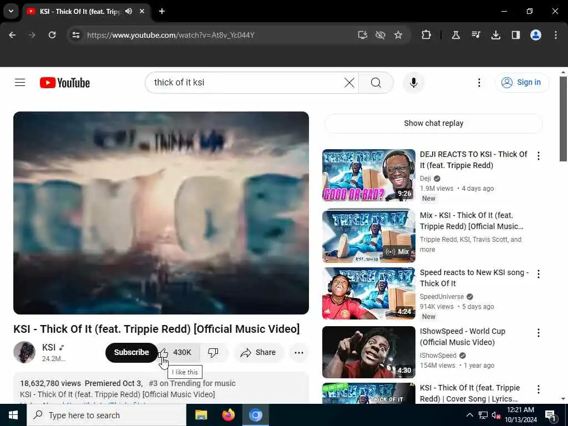Reload the page
Image resolution: width=568 pixels, height=426 pixels.
point(52,35)
